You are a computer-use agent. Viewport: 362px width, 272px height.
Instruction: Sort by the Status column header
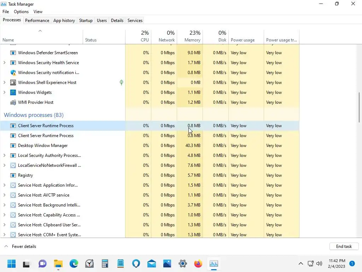pos(104,37)
